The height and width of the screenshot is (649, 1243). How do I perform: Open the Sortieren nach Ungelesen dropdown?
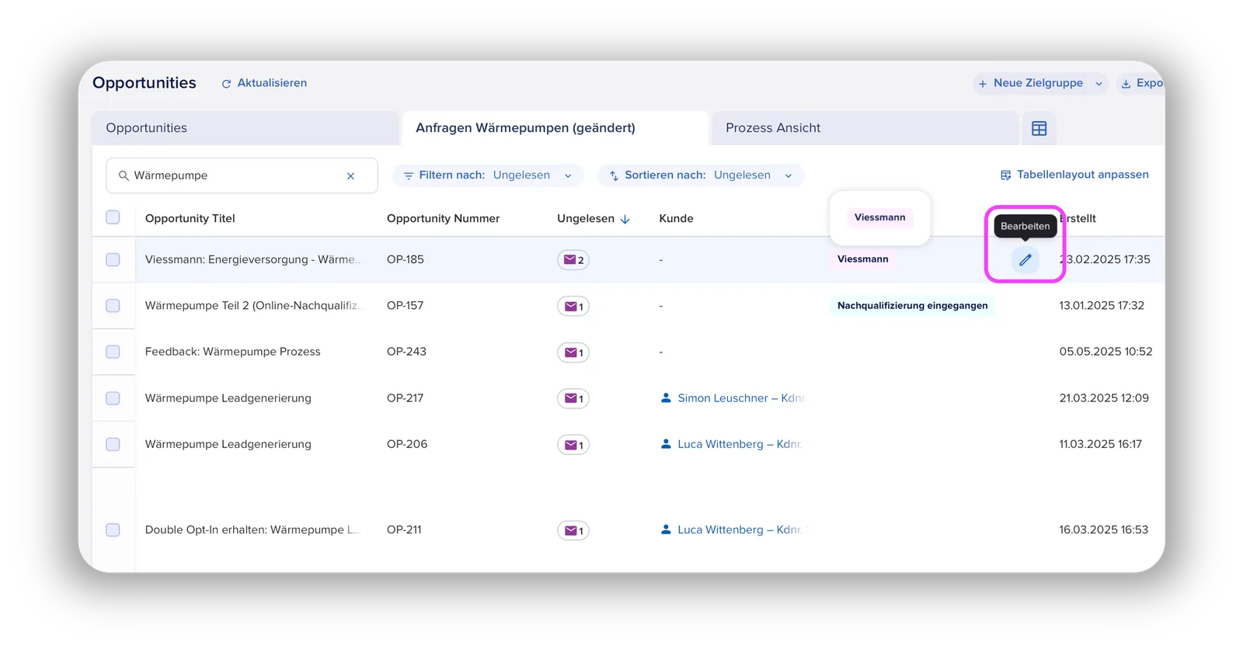point(701,175)
